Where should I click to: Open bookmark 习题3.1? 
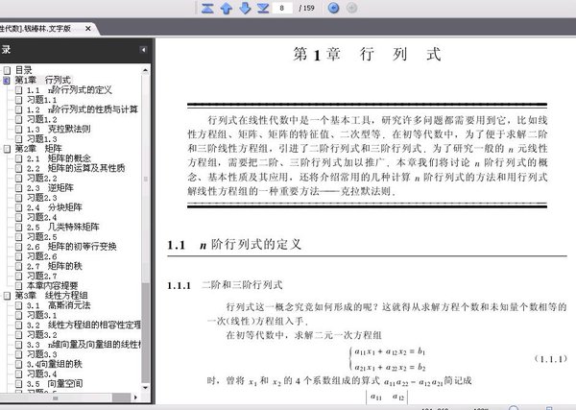pos(41,315)
